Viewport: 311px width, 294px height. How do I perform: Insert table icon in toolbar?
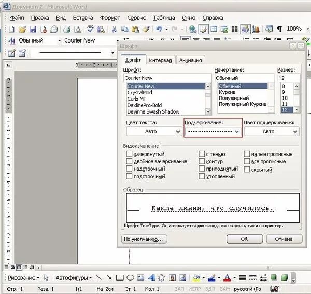(x=214, y=30)
